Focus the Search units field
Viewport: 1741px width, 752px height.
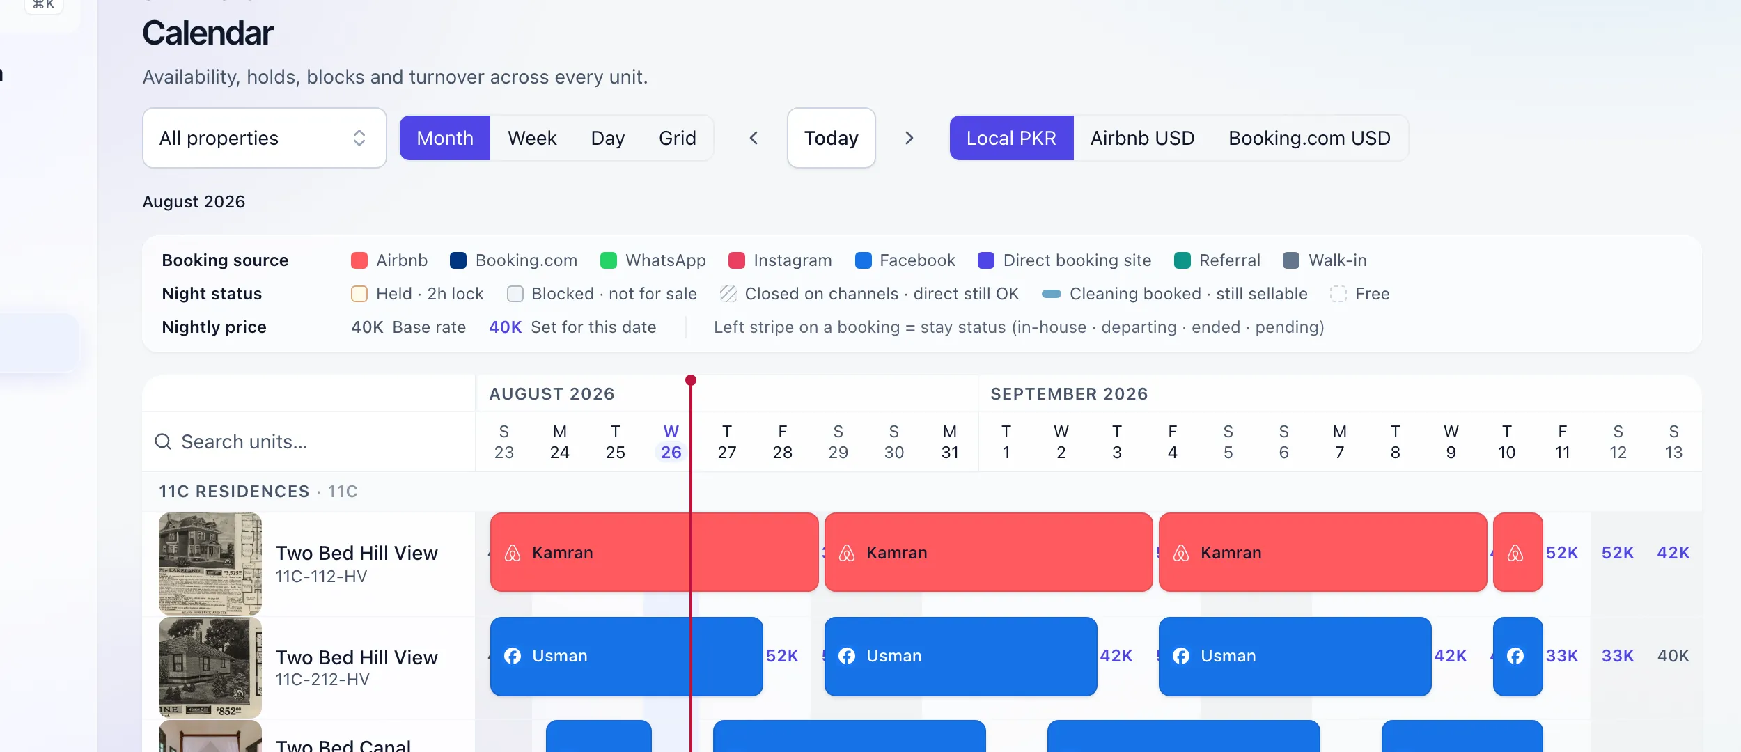[309, 441]
